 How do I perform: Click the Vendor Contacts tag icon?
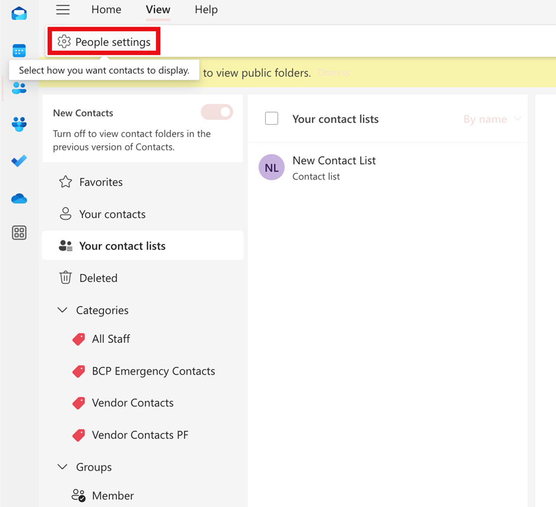coord(79,403)
